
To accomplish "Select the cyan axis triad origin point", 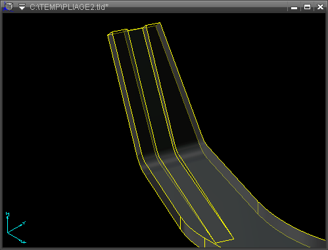I will 8,233.
